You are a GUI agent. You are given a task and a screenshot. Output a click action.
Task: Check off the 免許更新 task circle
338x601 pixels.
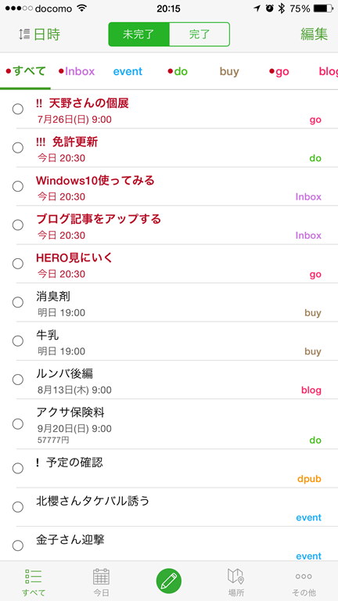[x=18, y=148]
